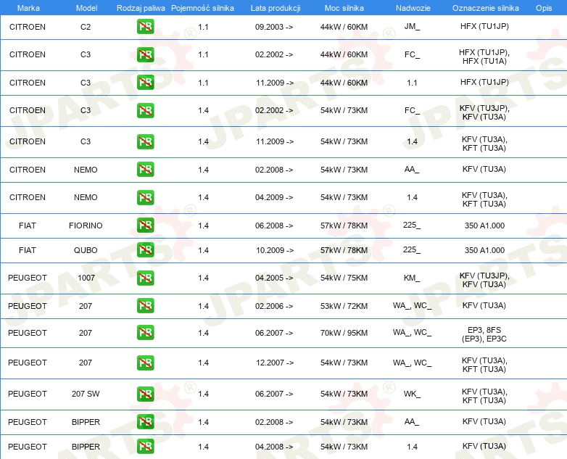Click the date 09.2003 -> cell
The image size is (567, 459).
[274, 27]
